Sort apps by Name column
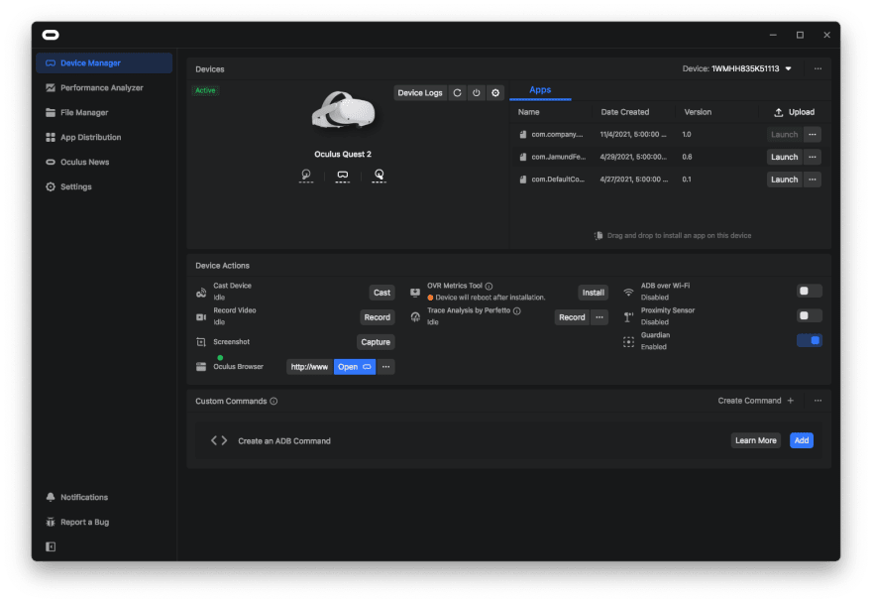 tap(528, 112)
